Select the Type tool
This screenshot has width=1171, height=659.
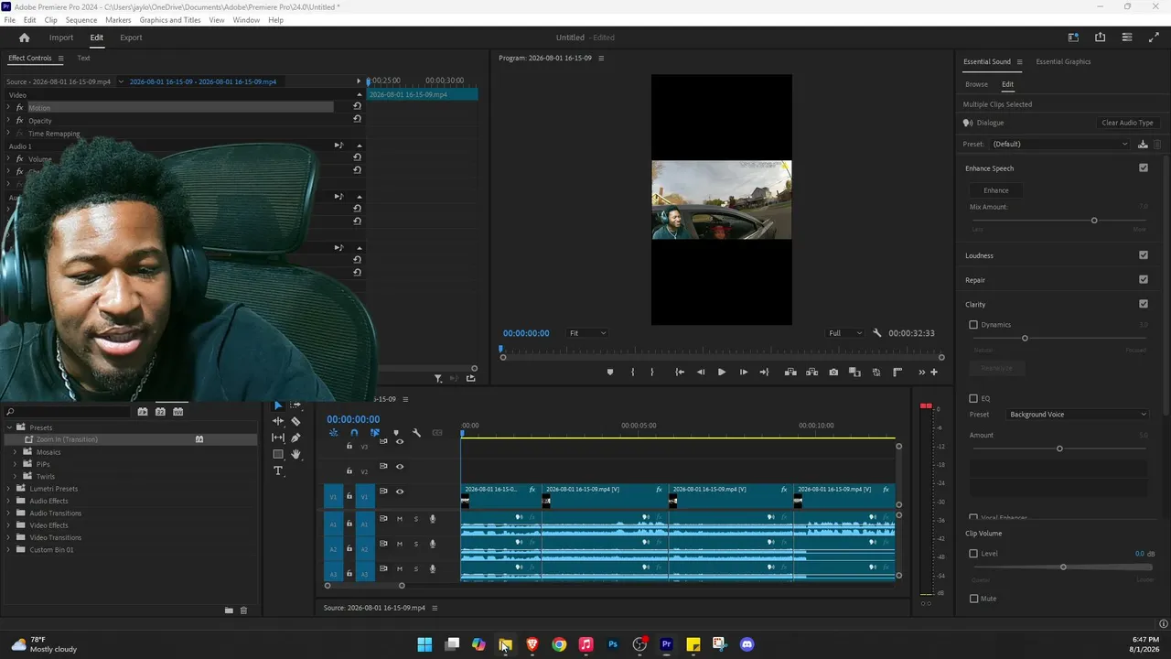tap(278, 470)
